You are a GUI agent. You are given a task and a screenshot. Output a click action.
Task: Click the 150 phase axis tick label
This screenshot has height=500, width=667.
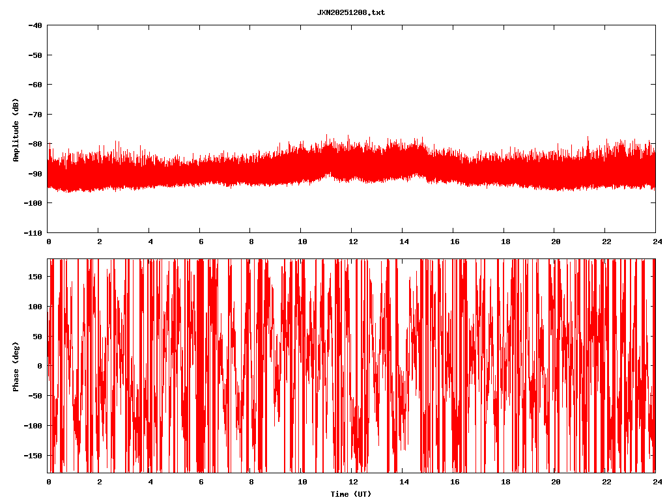[x=35, y=277]
